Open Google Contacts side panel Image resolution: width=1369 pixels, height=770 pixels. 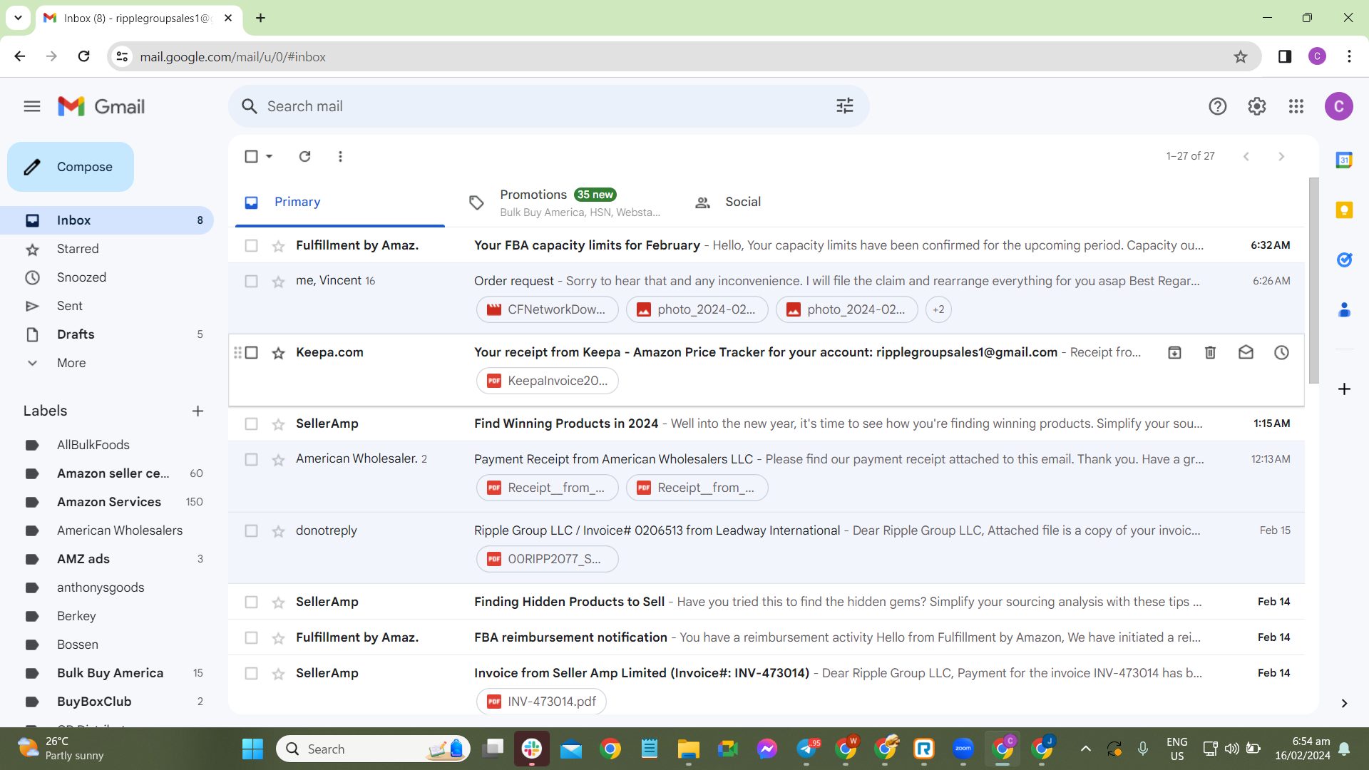click(1344, 309)
